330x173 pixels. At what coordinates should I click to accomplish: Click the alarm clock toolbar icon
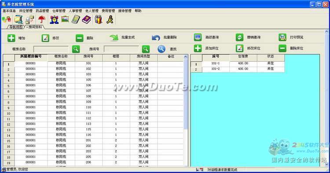tap(54, 19)
